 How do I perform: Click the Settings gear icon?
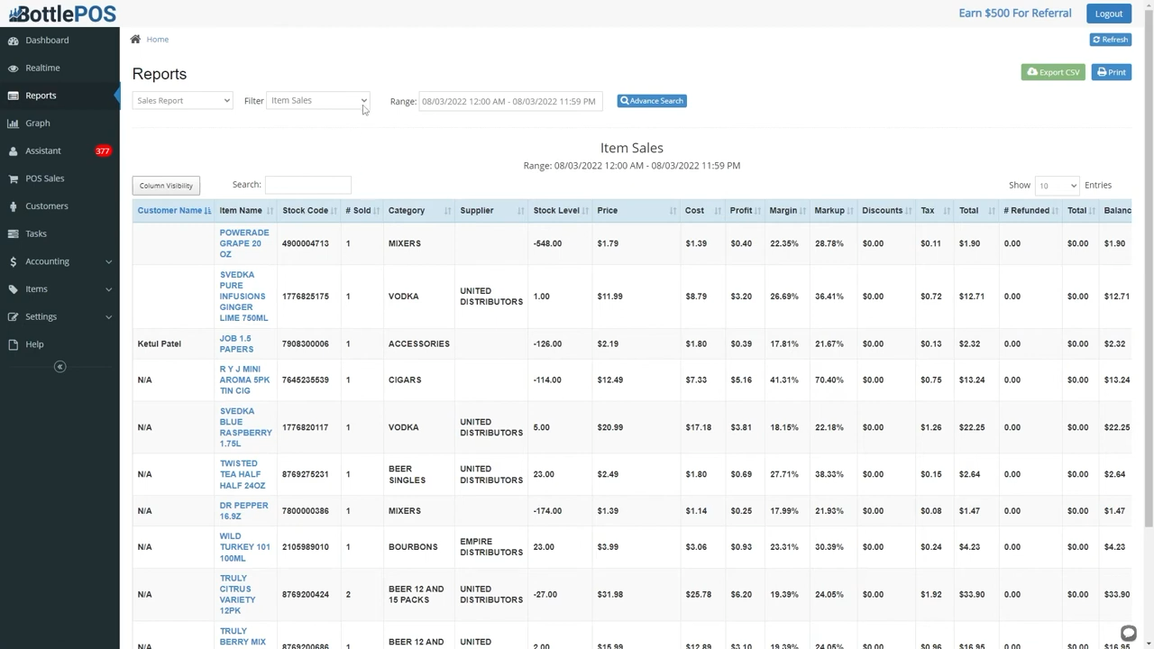13,317
